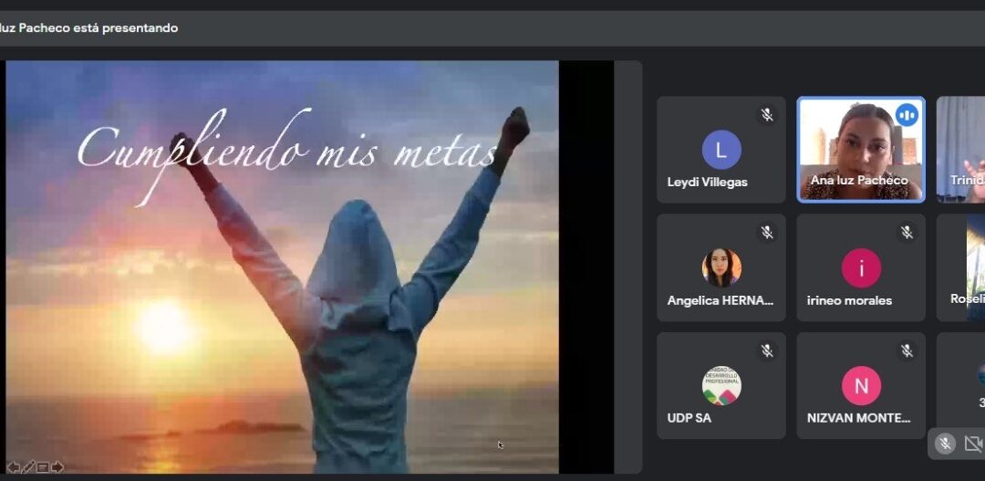Toggle your microphone in the bottom control bar
Screen dimensions: 985x481
945,444
